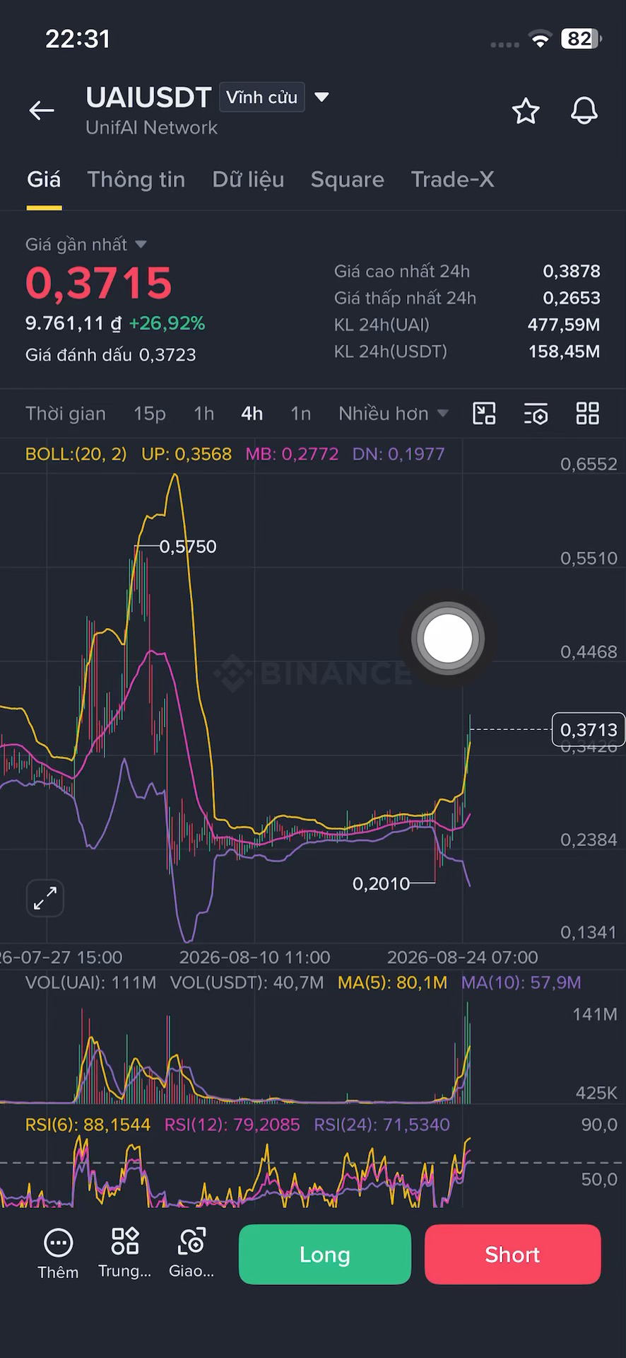Viewport: 626px width, 1358px height.
Task: Open the Vĩnh cửu contract type selector
Action: [x=262, y=98]
